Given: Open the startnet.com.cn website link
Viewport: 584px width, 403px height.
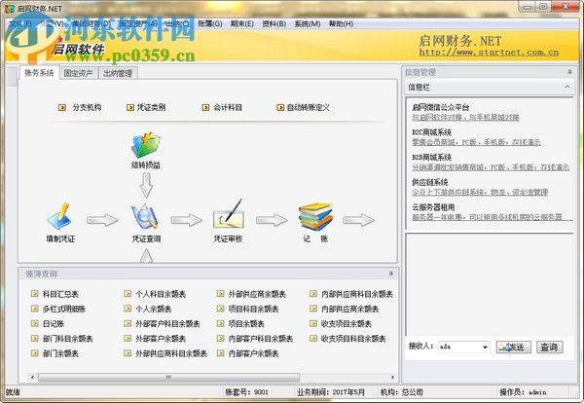Looking at the screenshot, I should tap(489, 53).
